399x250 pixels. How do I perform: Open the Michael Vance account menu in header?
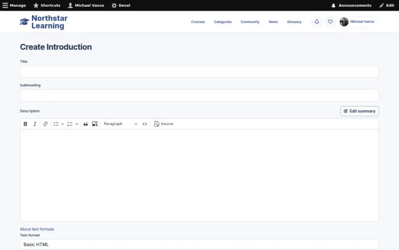point(357,22)
